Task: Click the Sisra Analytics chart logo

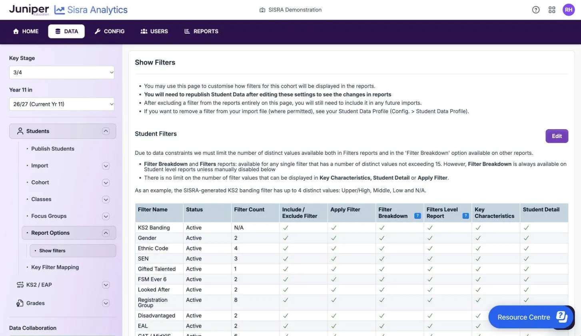Action: pyautogui.click(x=60, y=10)
